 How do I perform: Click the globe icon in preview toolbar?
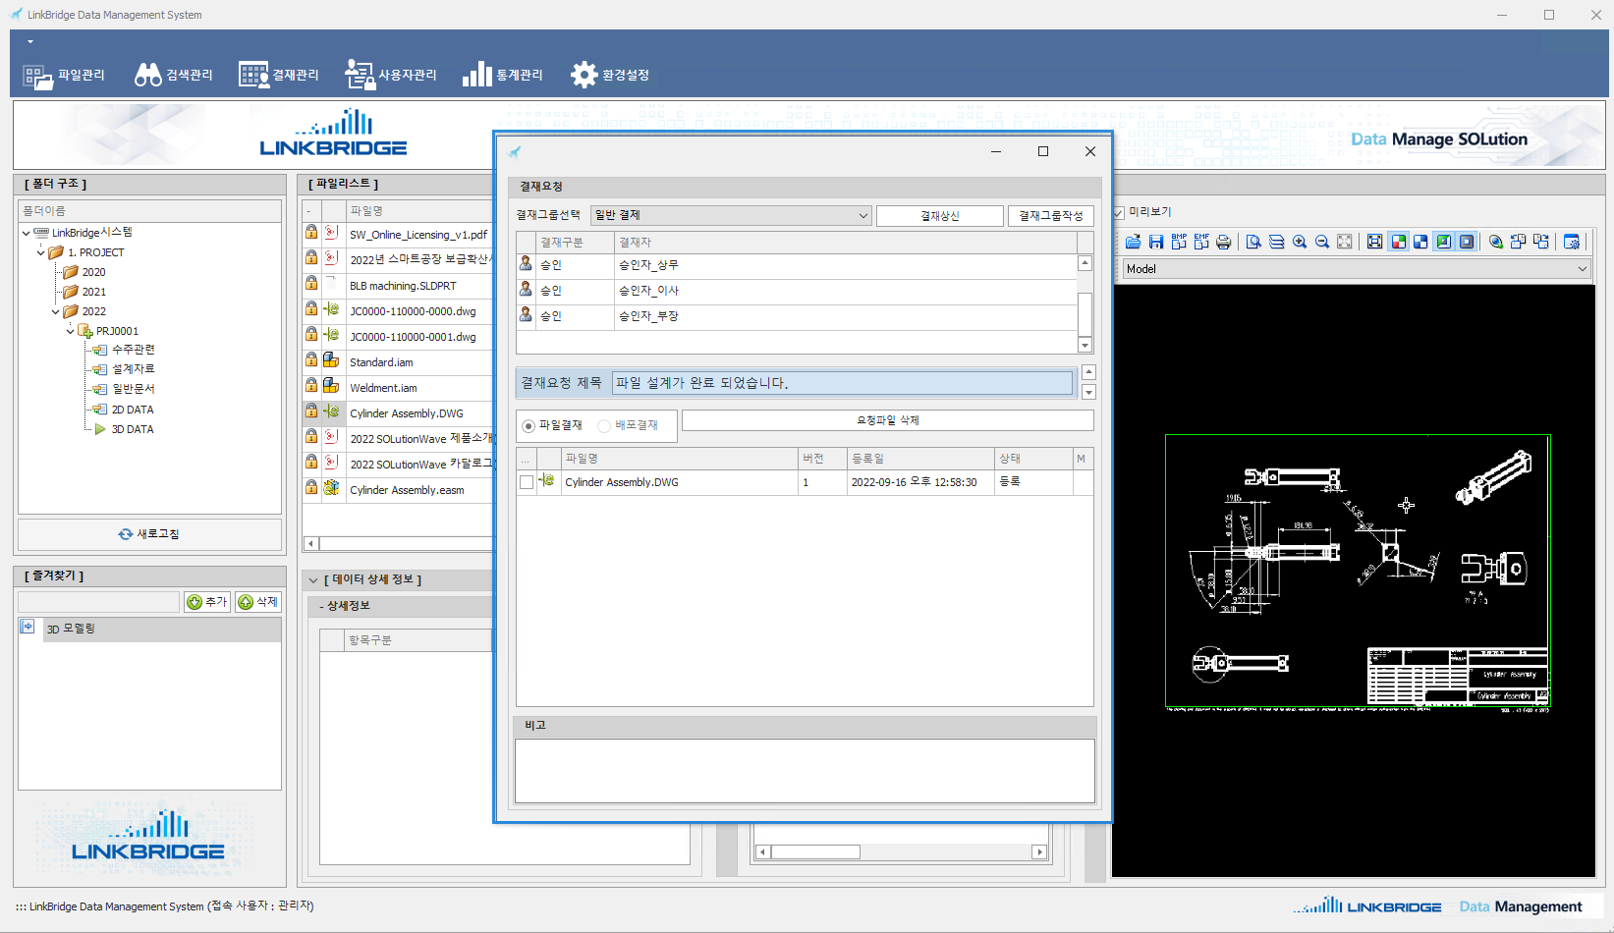tap(1495, 242)
